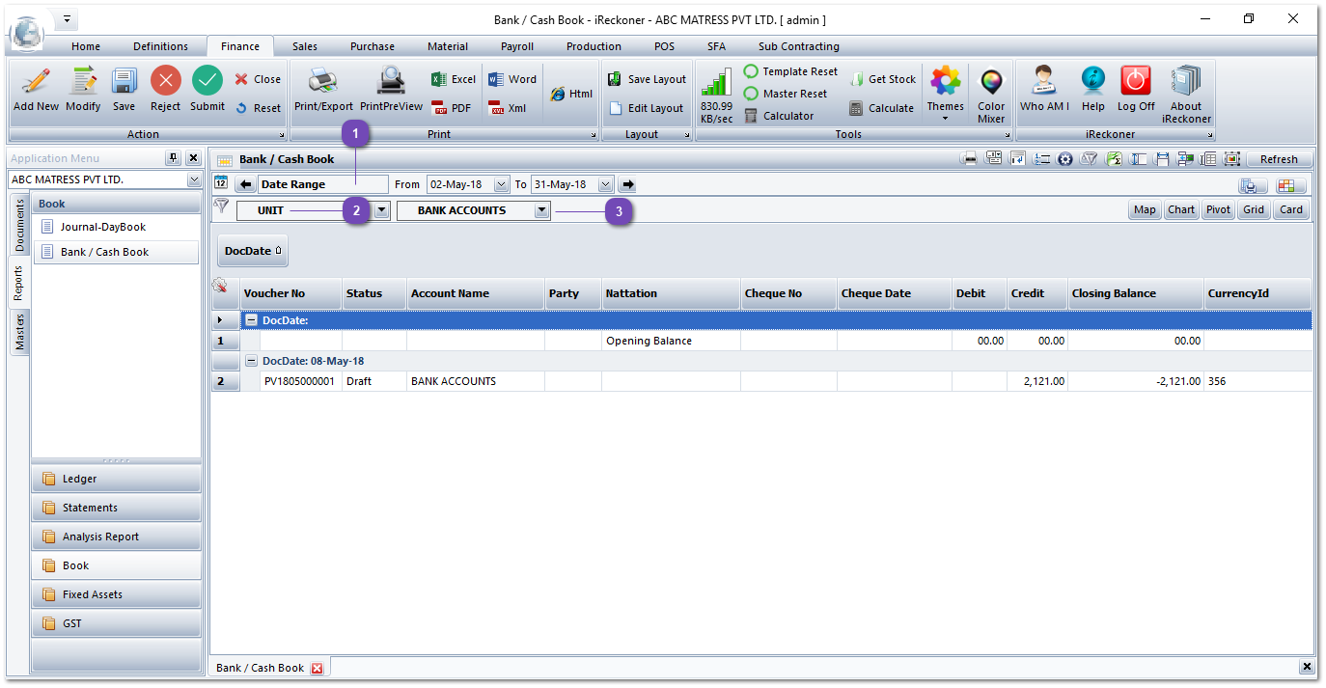The height and width of the screenshot is (688, 1326).
Task: Select the Template Reset radio option
Action: click(x=751, y=71)
